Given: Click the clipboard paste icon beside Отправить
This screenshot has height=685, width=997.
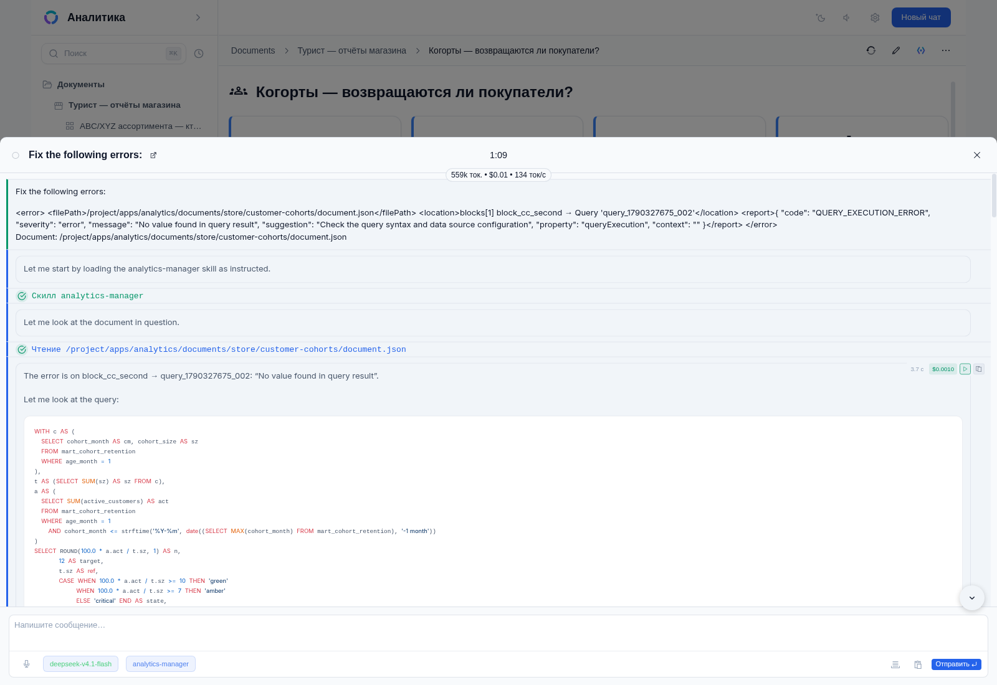Looking at the screenshot, I should [918, 664].
